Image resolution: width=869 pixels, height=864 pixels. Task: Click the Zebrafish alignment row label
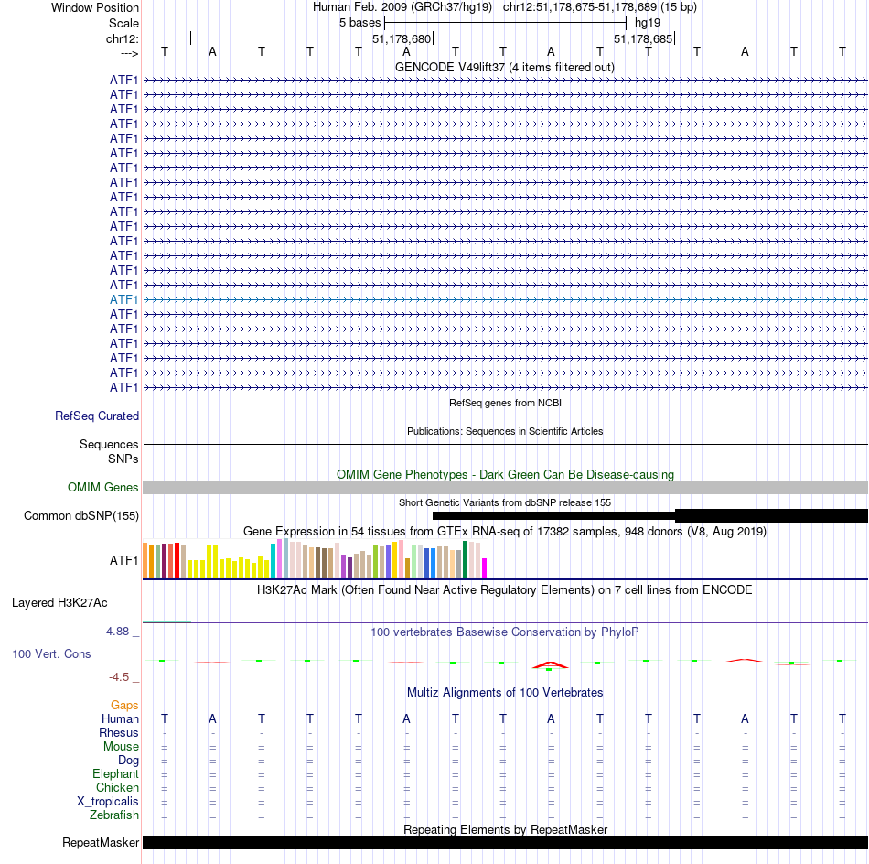coord(114,815)
